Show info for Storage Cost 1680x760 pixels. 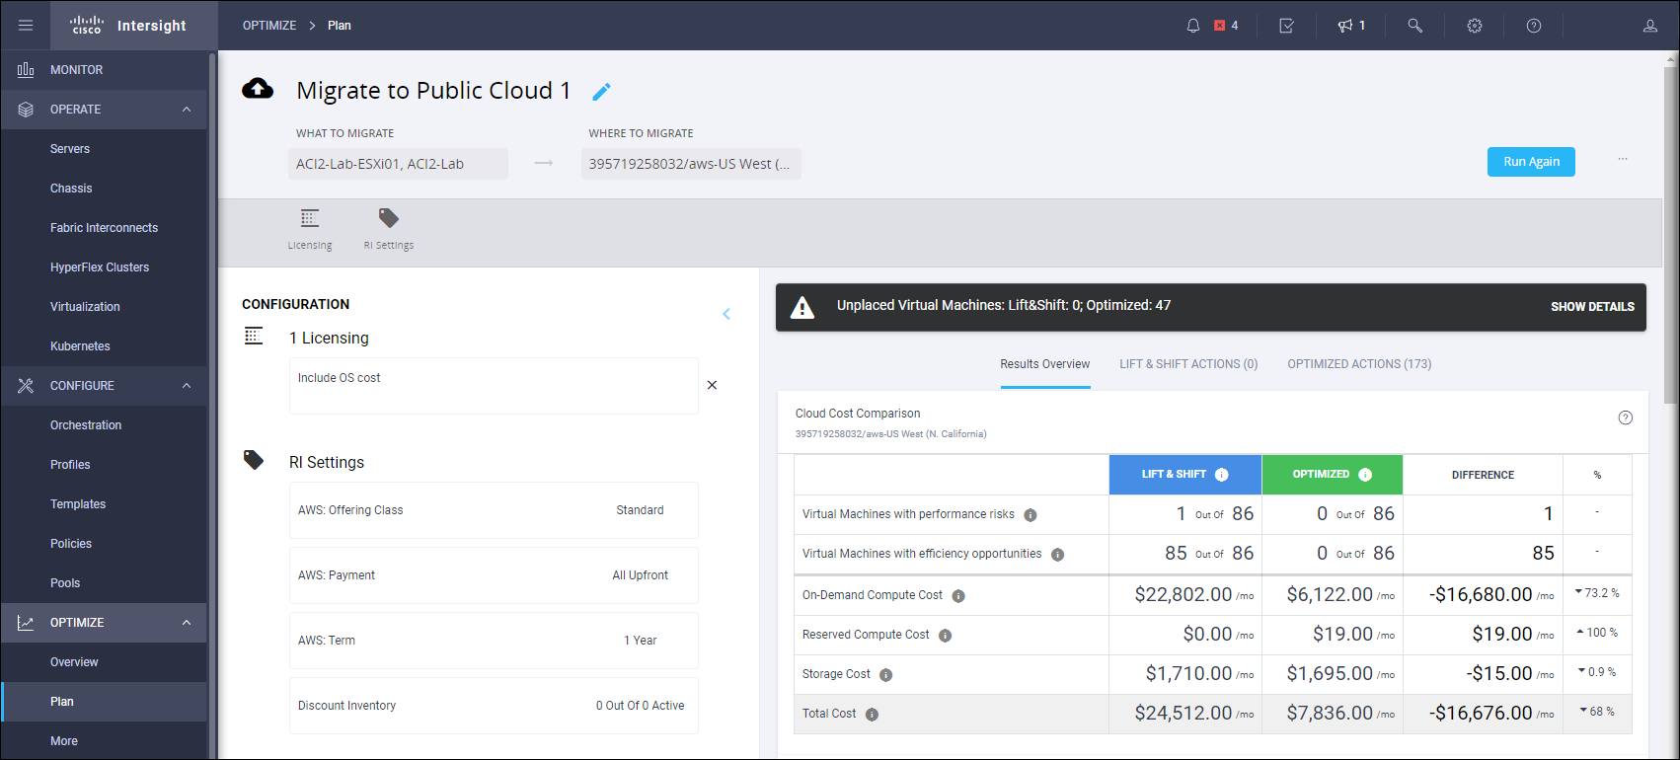885,675
